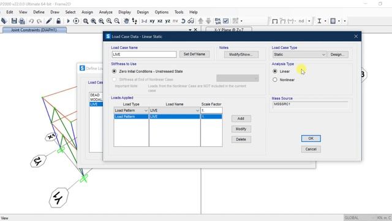Click the Rubber Band Zoom magnifier icon
Screen dimensions: 392x221
click(86, 21)
